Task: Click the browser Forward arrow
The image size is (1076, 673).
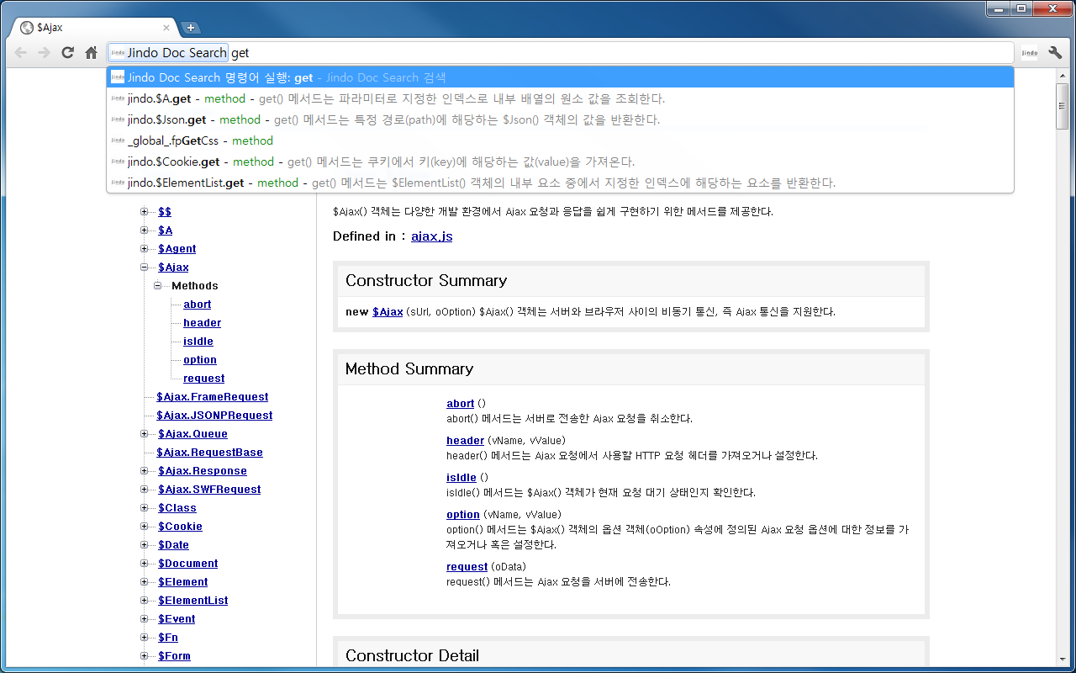Action: [x=44, y=53]
